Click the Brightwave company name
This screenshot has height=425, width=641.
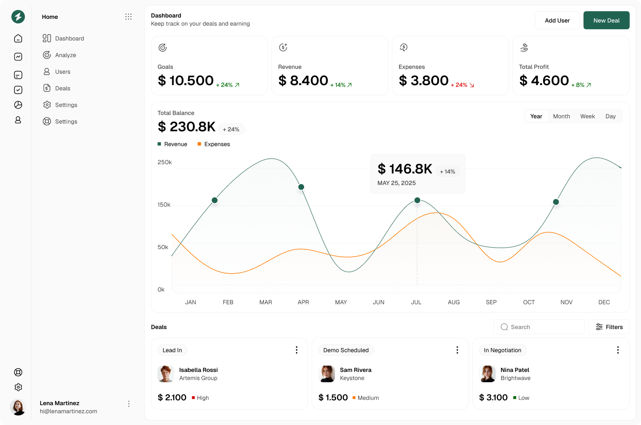[x=516, y=378]
